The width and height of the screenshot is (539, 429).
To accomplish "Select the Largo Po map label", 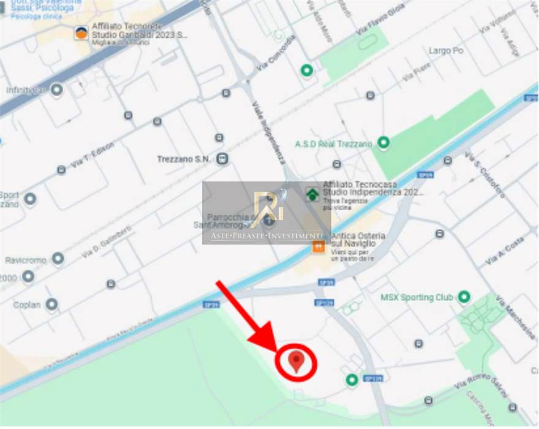I will pos(446,51).
